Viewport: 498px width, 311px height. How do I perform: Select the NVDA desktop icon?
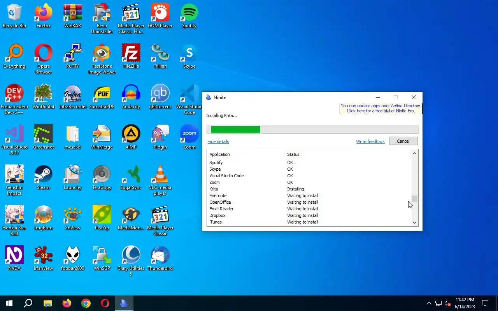[14, 259]
